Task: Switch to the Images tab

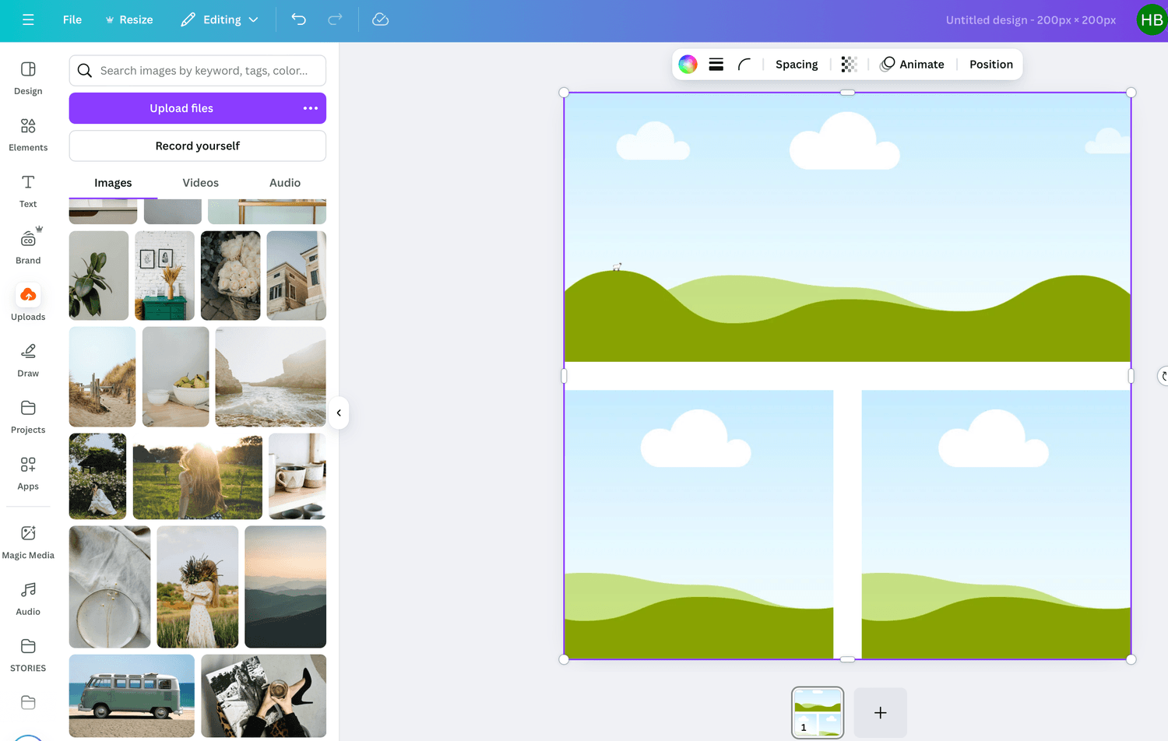Action: (x=113, y=183)
